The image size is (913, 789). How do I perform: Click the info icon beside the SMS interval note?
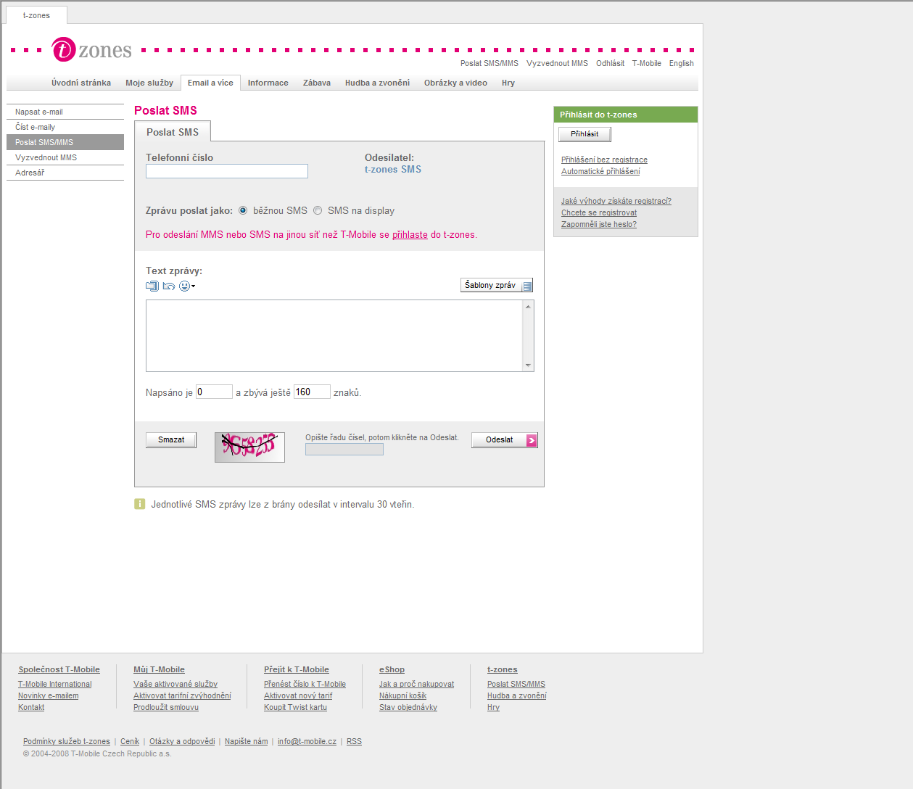pyautogui.click(x=140, y=504)
